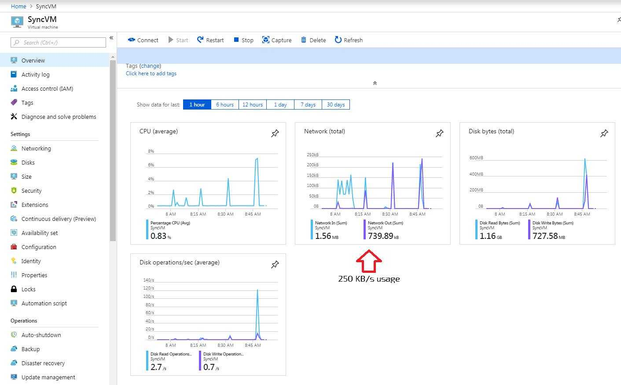The image size is (621, 385).
Task: Pin the Network (total) chart
Action: pos(440,133)
